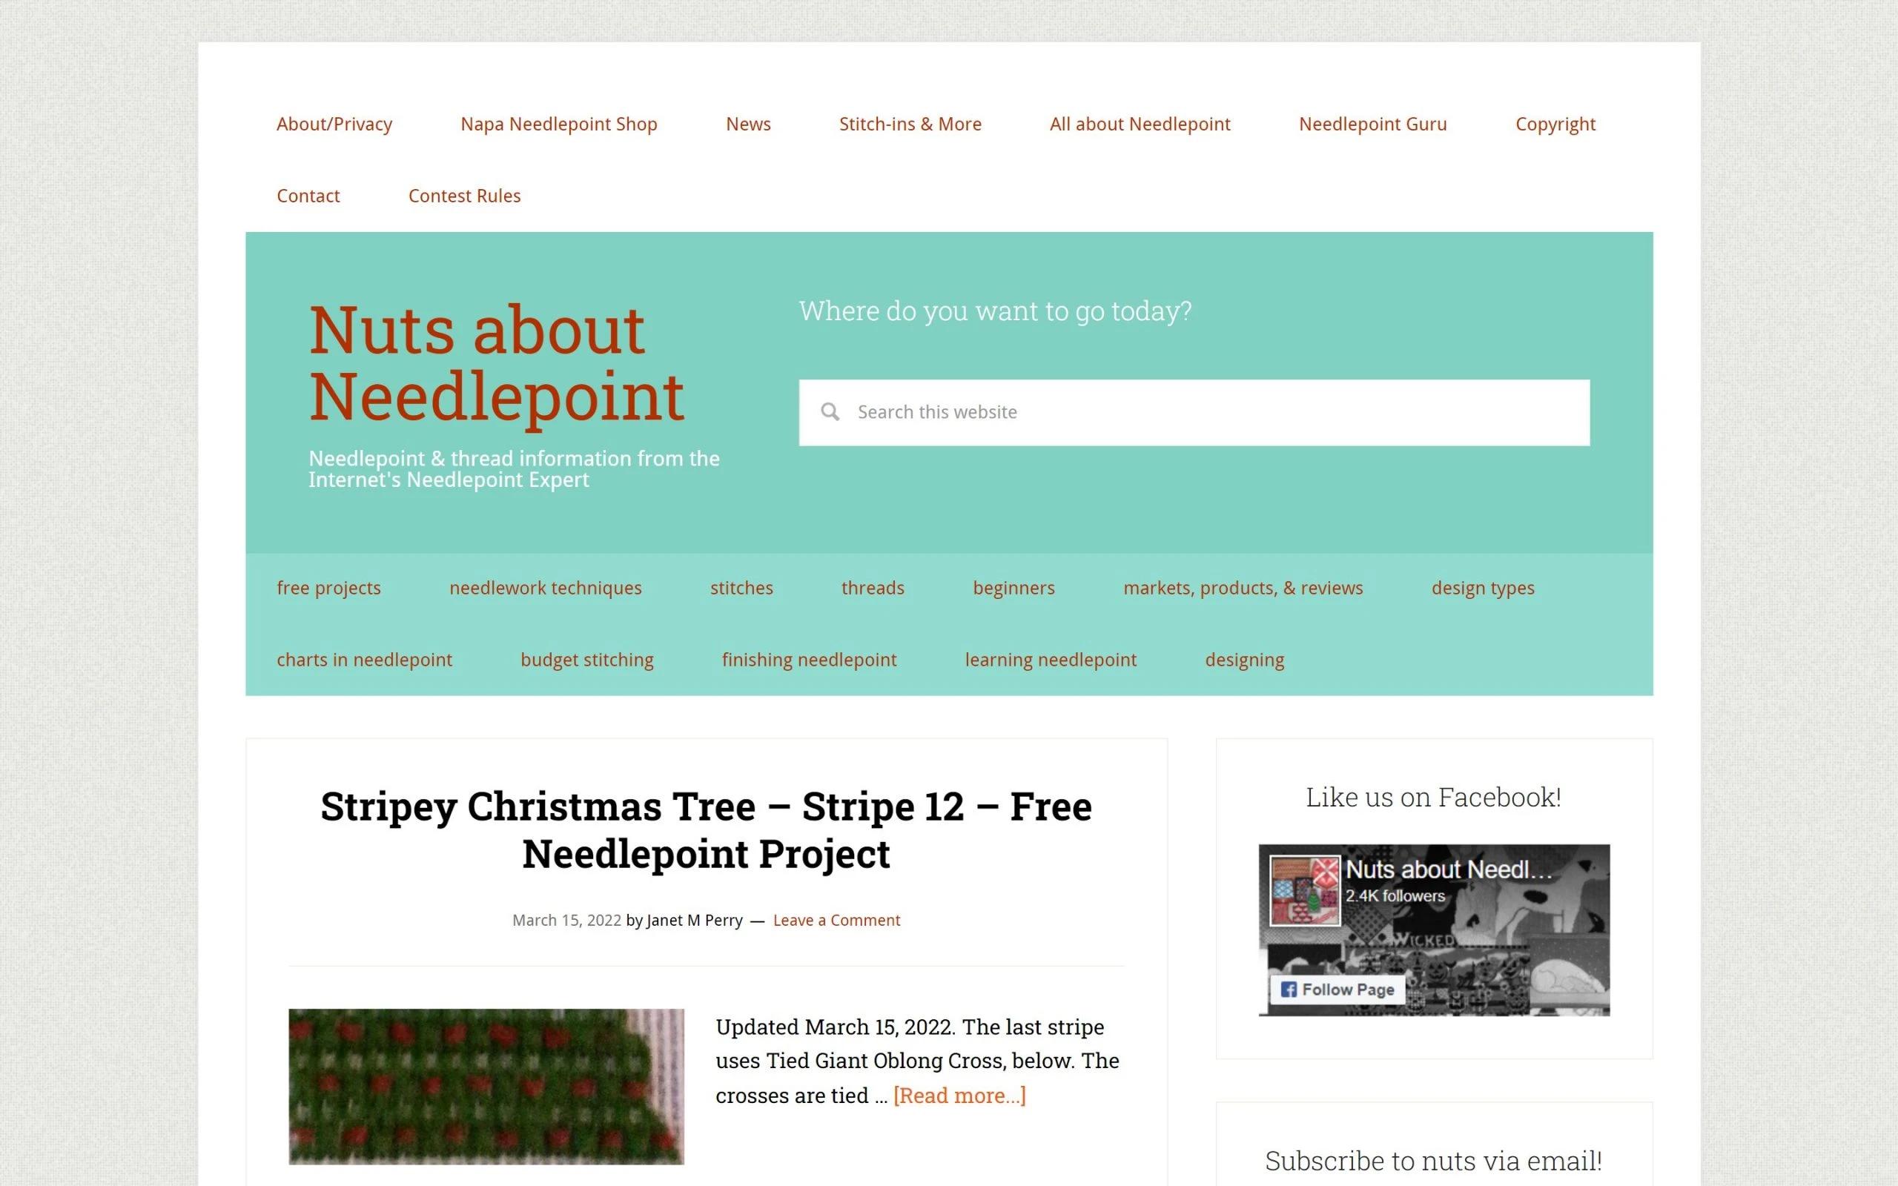Select the All about Needlepoint menu item
This screenshot has width=1898, height=1186.
tap(1140, 123)
